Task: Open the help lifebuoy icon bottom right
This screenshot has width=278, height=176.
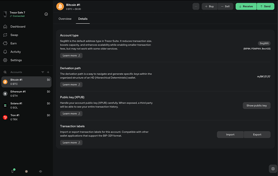Action: coord(273,169)
